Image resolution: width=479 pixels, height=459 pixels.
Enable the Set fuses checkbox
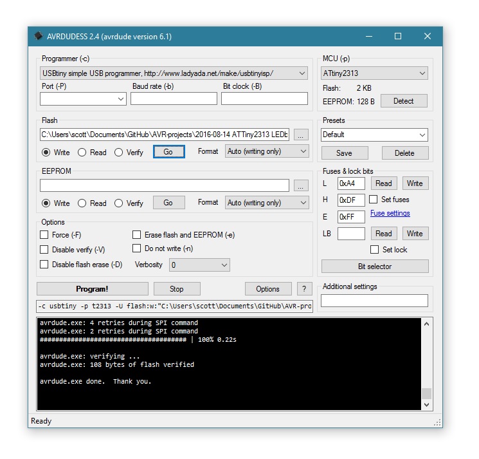374,200
